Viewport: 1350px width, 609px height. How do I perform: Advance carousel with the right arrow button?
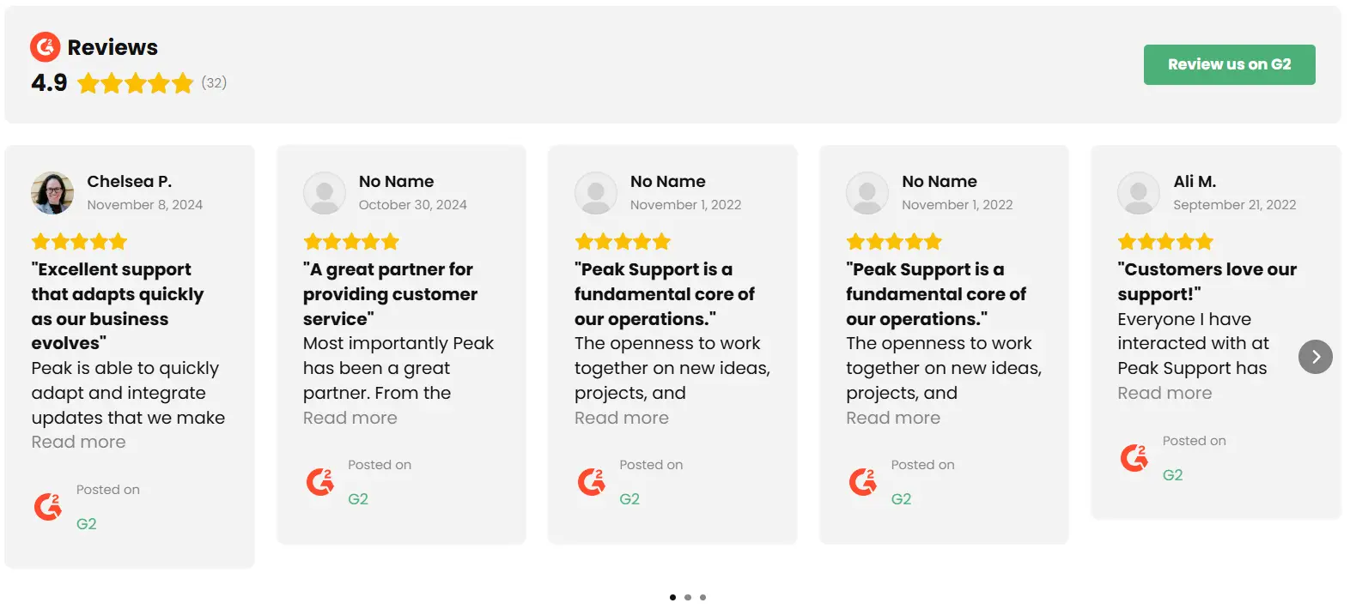[1315, 357]
